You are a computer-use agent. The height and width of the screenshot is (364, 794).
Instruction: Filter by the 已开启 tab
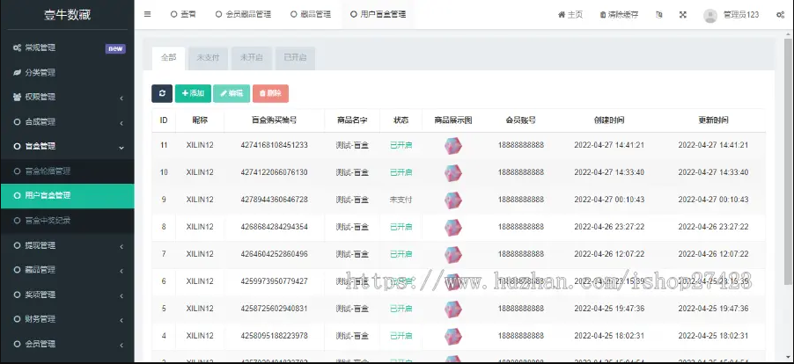point(295,58)
